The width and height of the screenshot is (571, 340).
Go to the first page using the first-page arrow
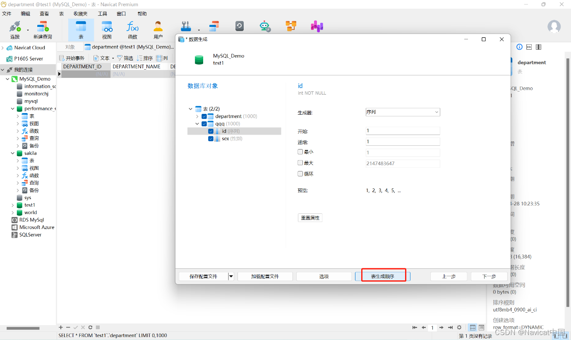[415, 328]
